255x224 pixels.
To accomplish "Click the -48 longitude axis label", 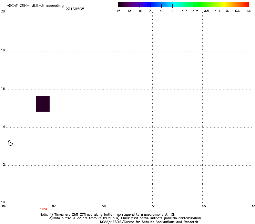I will (x=203, y=206).
